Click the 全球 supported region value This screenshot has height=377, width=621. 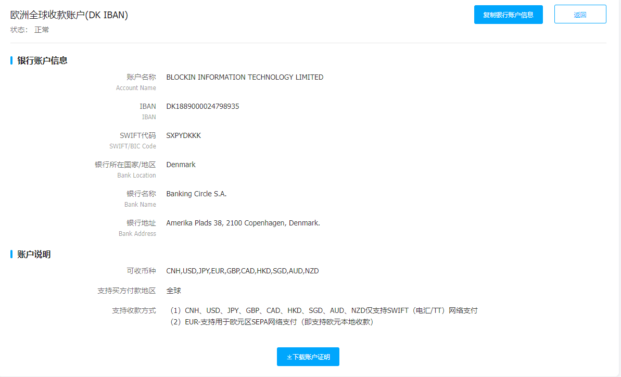[173, 291]
